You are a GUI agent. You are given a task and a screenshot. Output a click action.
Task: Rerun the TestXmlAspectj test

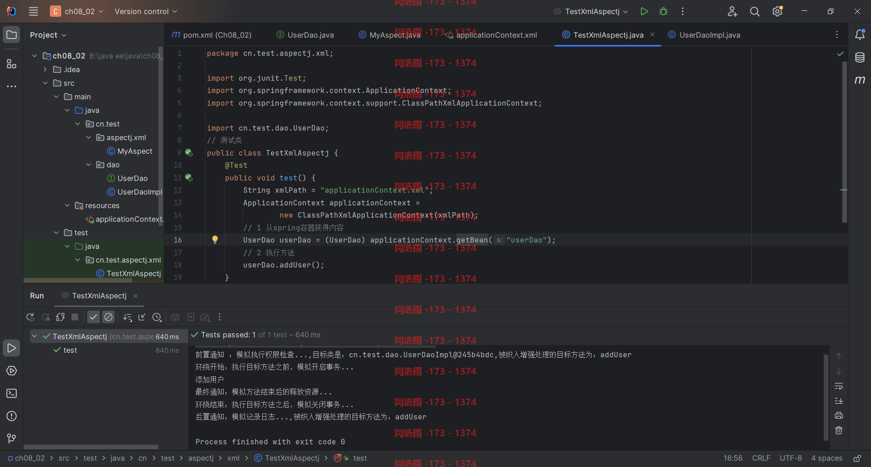(x=30, y=317)
